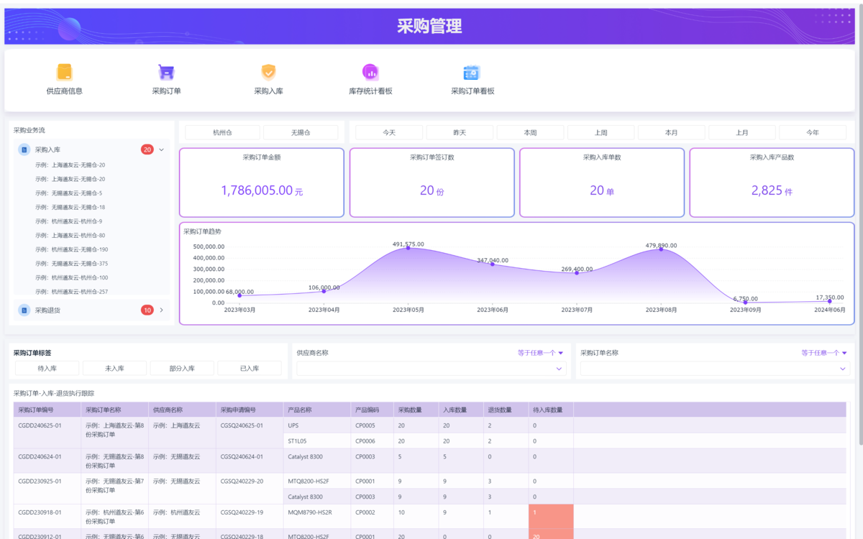Image resolution: width=863 pixels, height=539 pixels.
Task: Open the 采购订单看板 dashboard icon
Action: (x=472, y=72)
